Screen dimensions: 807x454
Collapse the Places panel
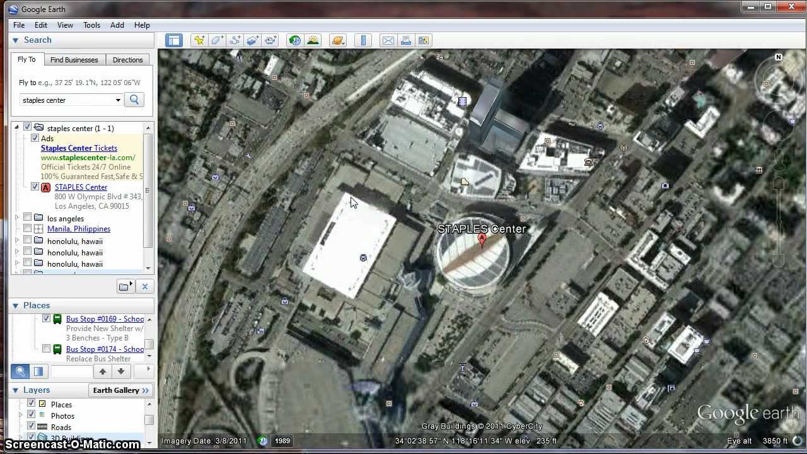coord(15,306)
